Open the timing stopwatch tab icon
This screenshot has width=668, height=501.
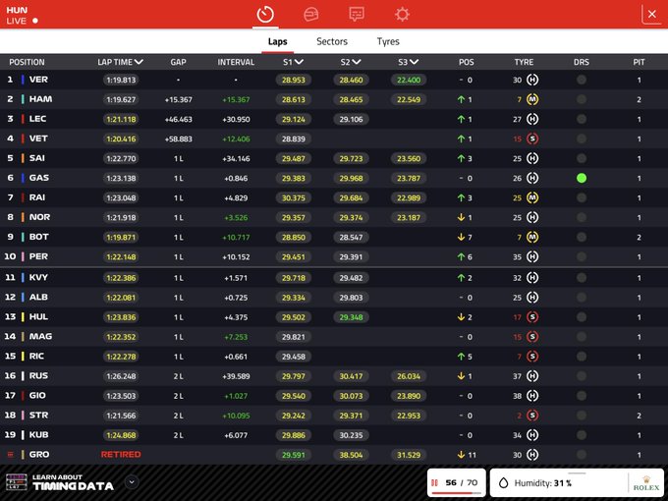(x=265, y=15)
